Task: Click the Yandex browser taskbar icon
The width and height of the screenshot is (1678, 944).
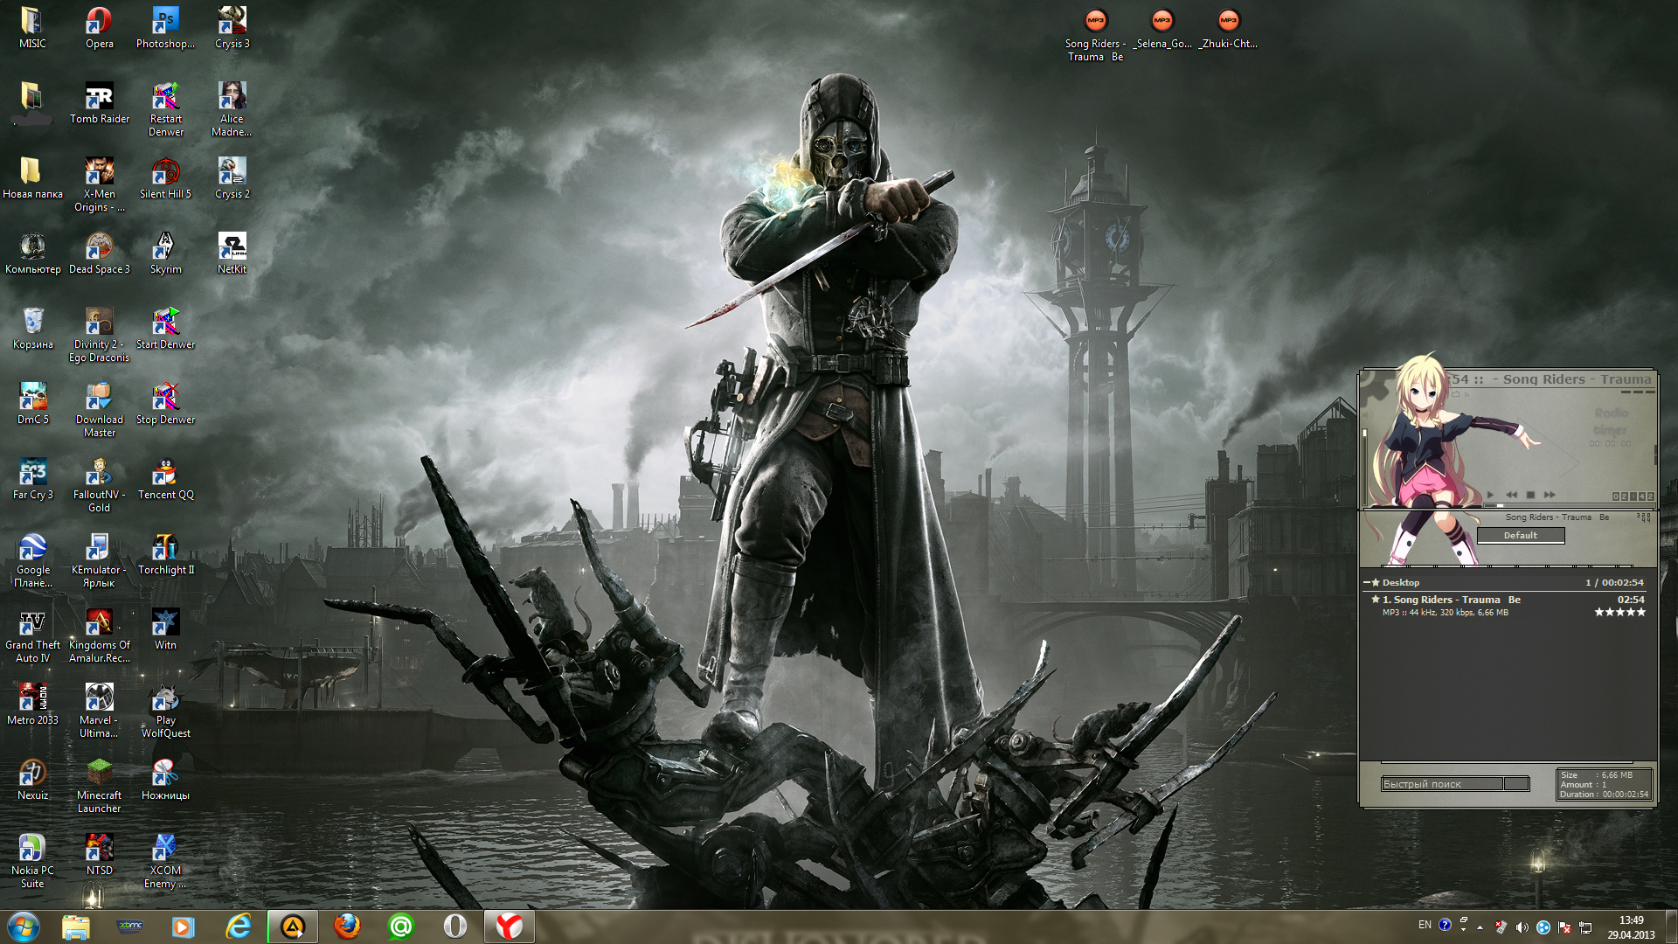Action: 509,927
